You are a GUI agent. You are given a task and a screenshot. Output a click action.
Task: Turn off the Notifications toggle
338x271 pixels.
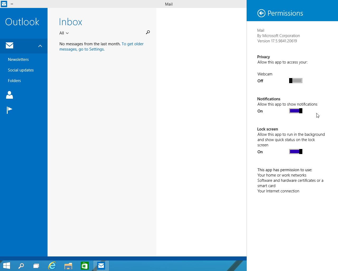point(296,111)
